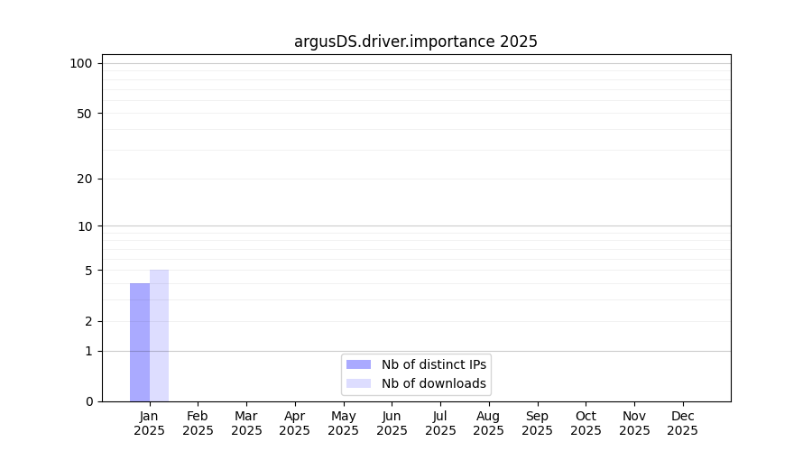This screenshot has height=451, width=812.
Task: Click the y-axis tick label 50
Action: click(x=84, y=114)
